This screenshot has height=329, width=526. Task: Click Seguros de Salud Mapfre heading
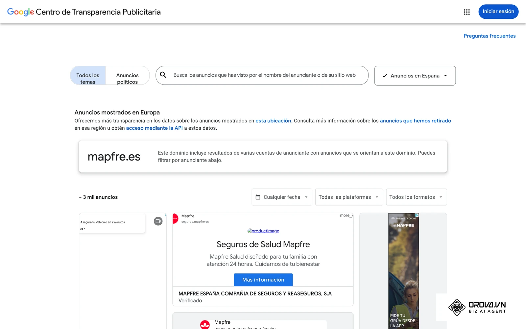[x=263, y=244]
